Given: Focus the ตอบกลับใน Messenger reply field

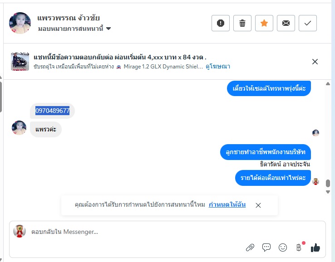Looking at the screenshot, I should (x=132, y=232).
